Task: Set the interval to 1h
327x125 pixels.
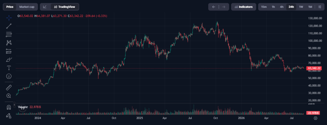Action: click(x=273, y=7)
